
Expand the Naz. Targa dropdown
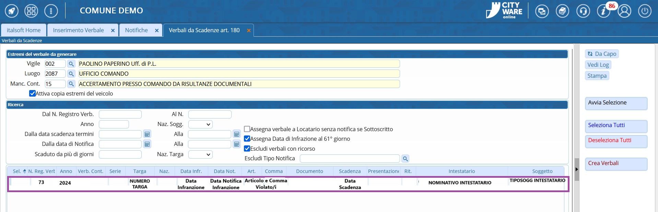[200, 154]
